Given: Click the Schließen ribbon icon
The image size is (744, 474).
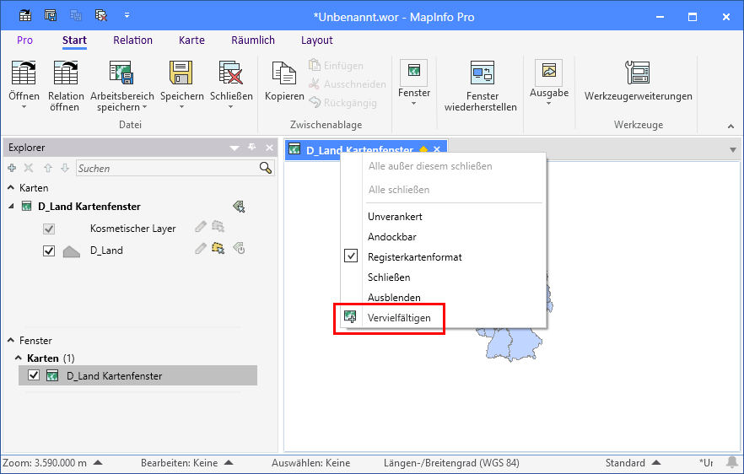Looking at the screenshot, I should [x=231, y=73].
